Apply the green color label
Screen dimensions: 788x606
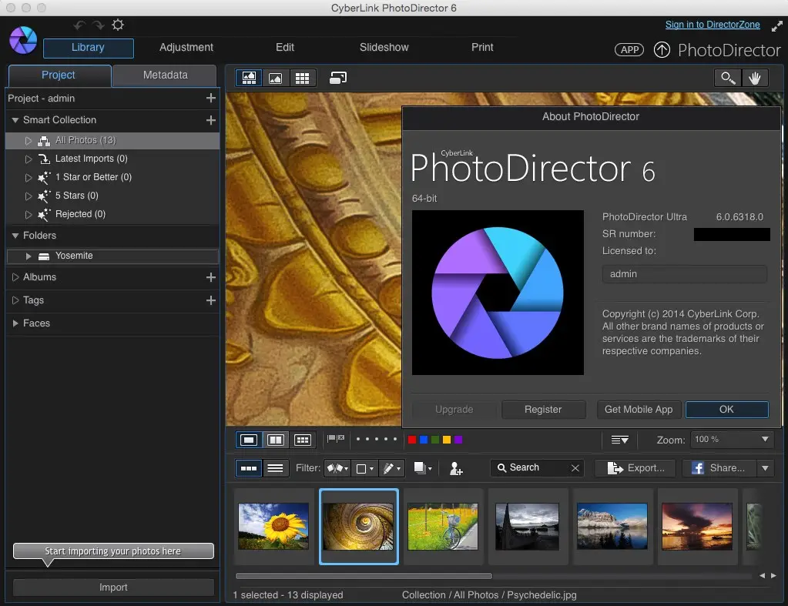click(x=435, y=440)
